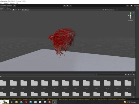This screenshot has width=139, height=104.
Task: Open the Inspector tab
Action: tap(138, 8)
